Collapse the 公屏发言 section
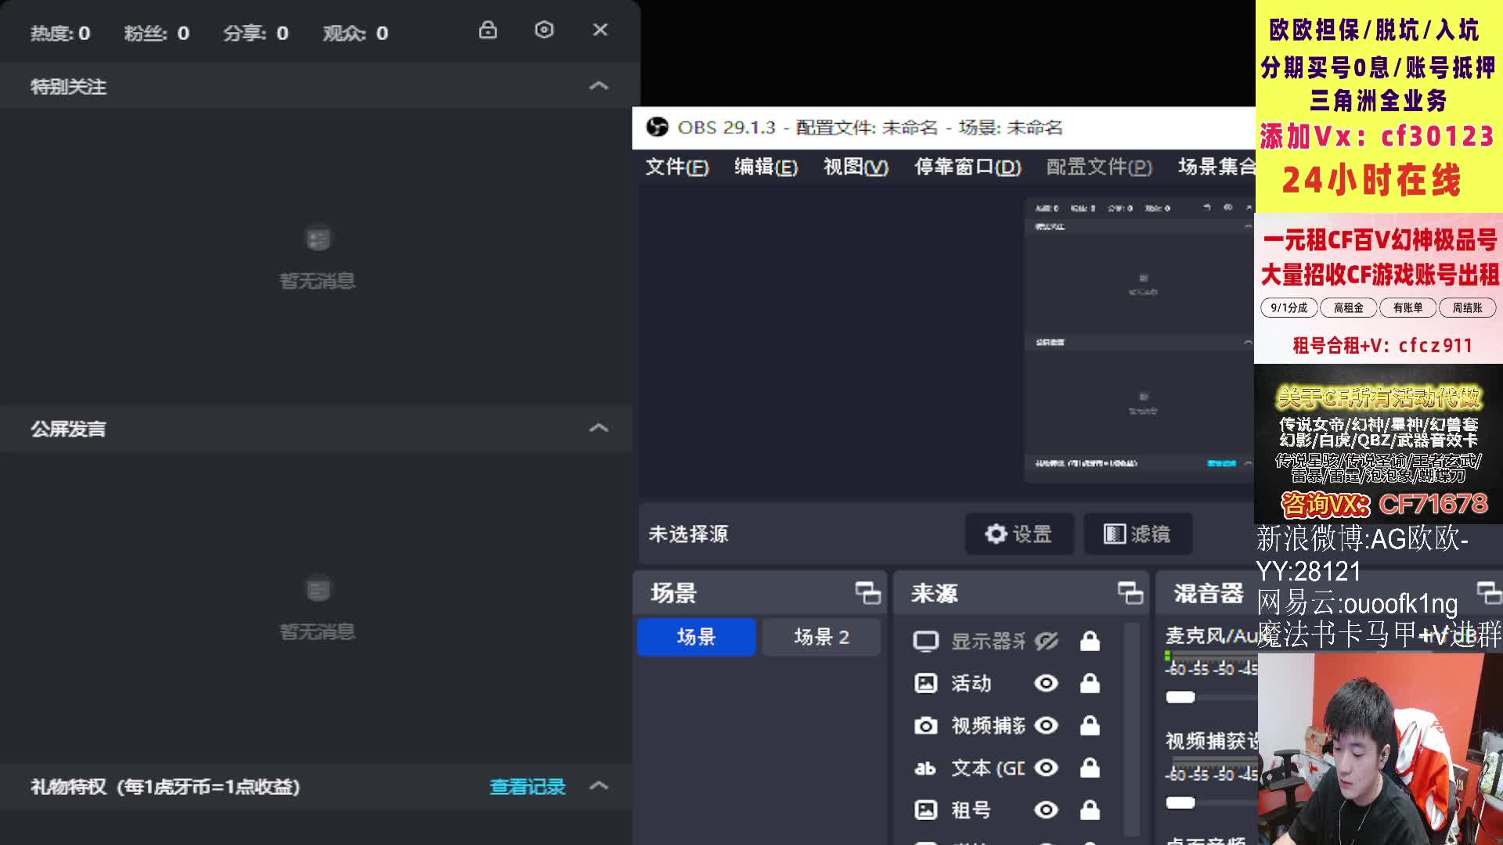Image resolution: width=1503 pixels, height=845 pixels. (x=598, y=428)
